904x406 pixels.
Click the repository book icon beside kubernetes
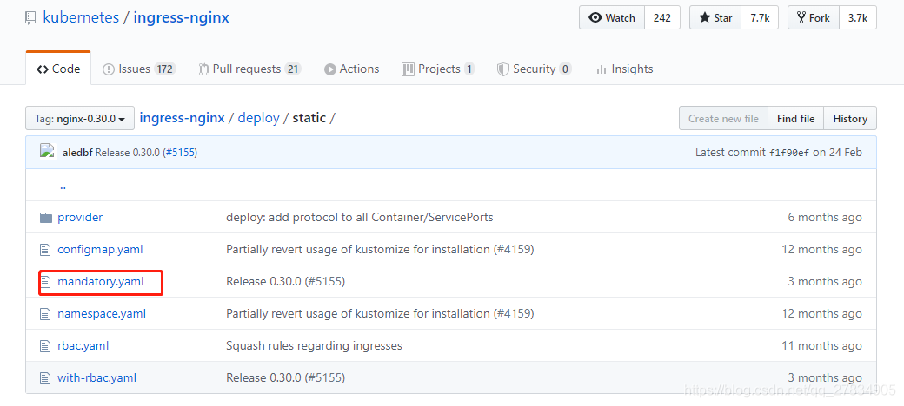point(30,18)
